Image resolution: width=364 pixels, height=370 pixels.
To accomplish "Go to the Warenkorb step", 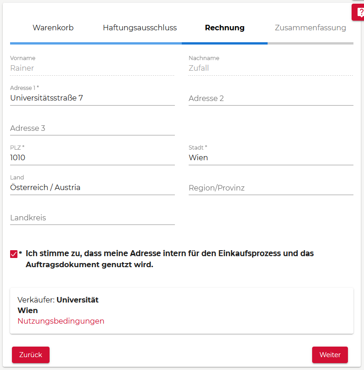I will [x=53, y=28].
